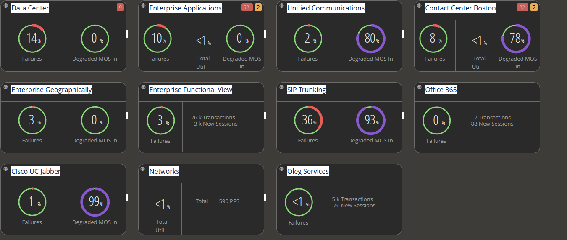This screenshot has height=240, width=567.
Task: Click the 3% Failures gauge in Enterprise Functional View
Action: [x=161, y=120]
